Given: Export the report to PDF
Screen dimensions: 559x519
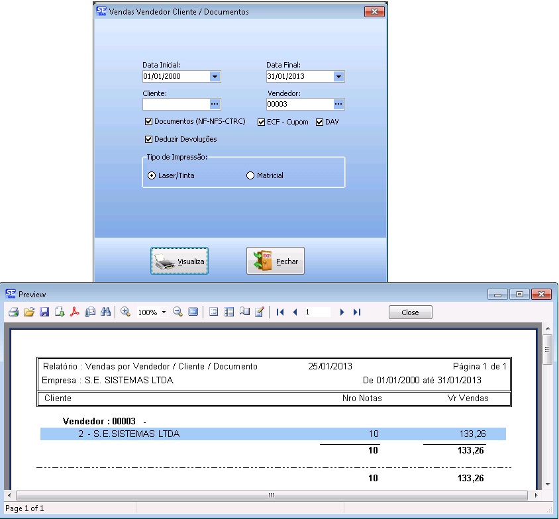Looking at the screenshot, I should [75, 312].
